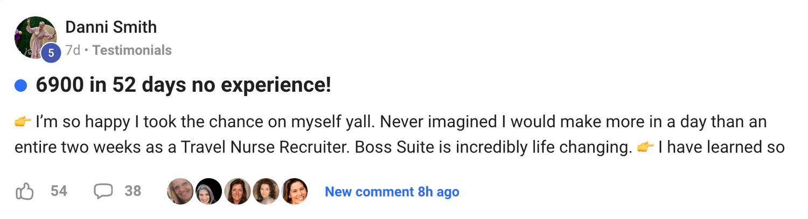Open Danni Smith's profile picture
808x219 pixels.
34,36
